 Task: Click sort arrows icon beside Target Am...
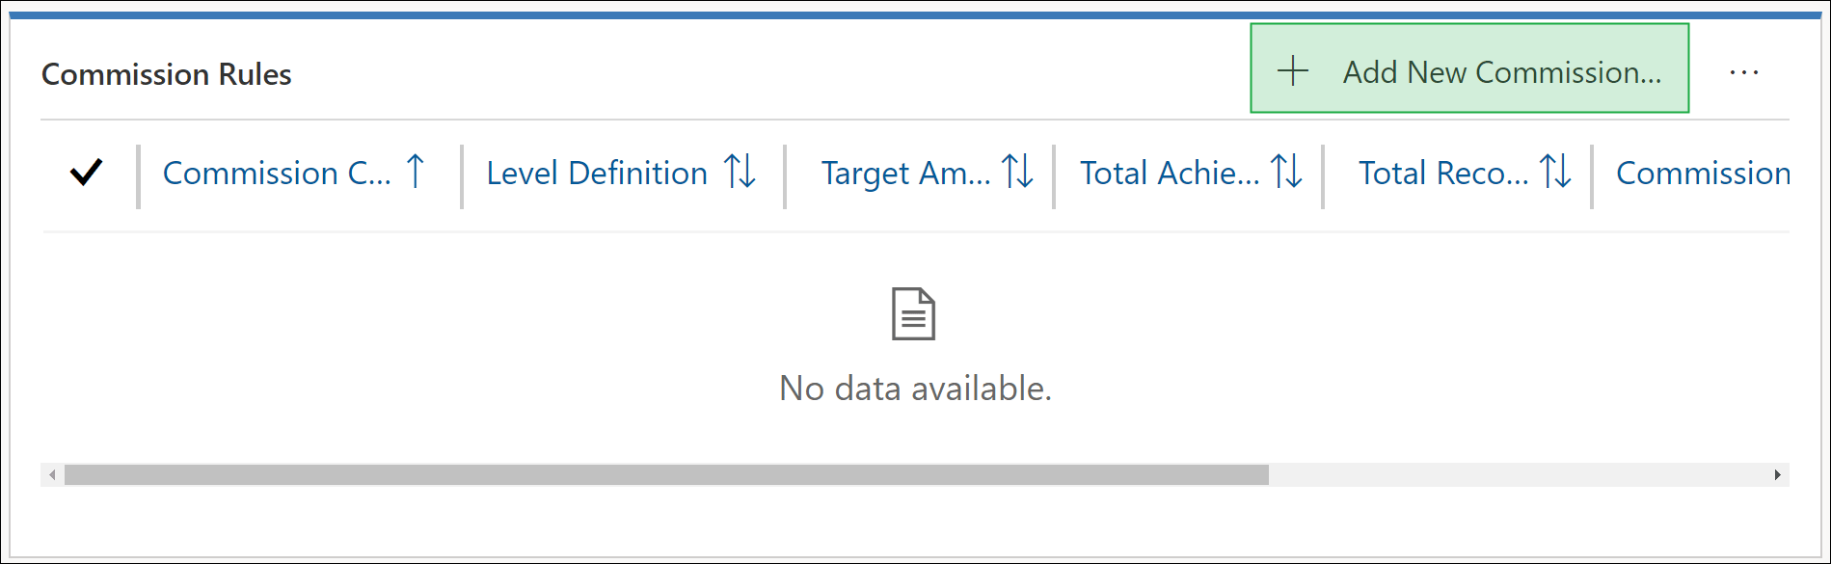click(1017, 172)
